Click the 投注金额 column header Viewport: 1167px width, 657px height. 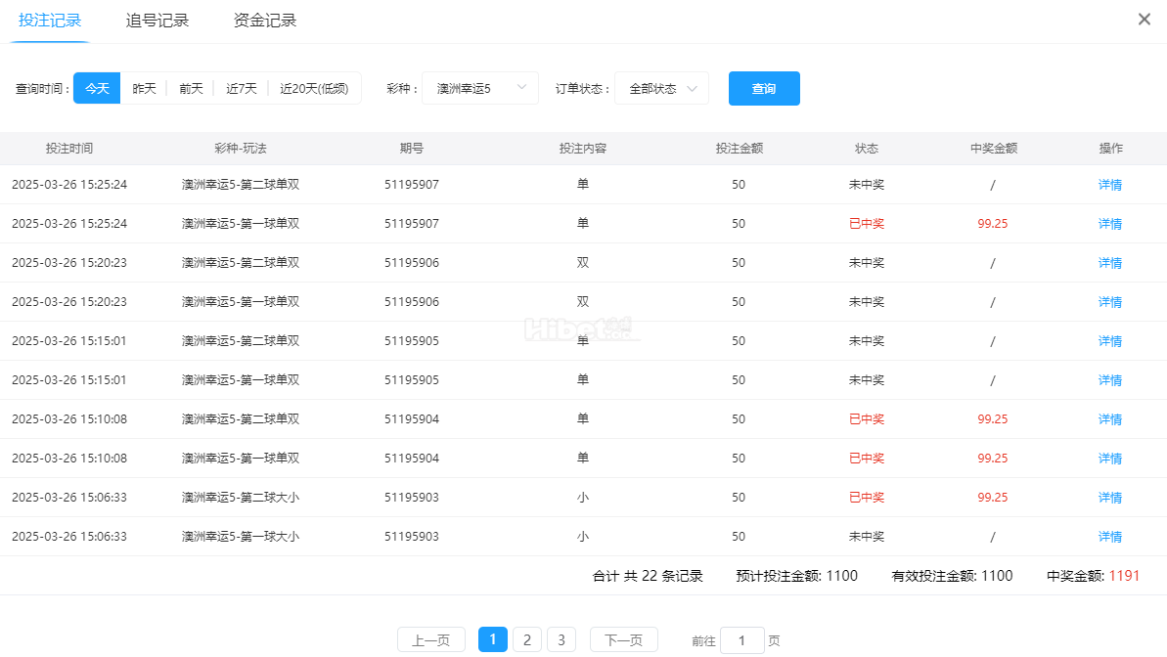740,148
